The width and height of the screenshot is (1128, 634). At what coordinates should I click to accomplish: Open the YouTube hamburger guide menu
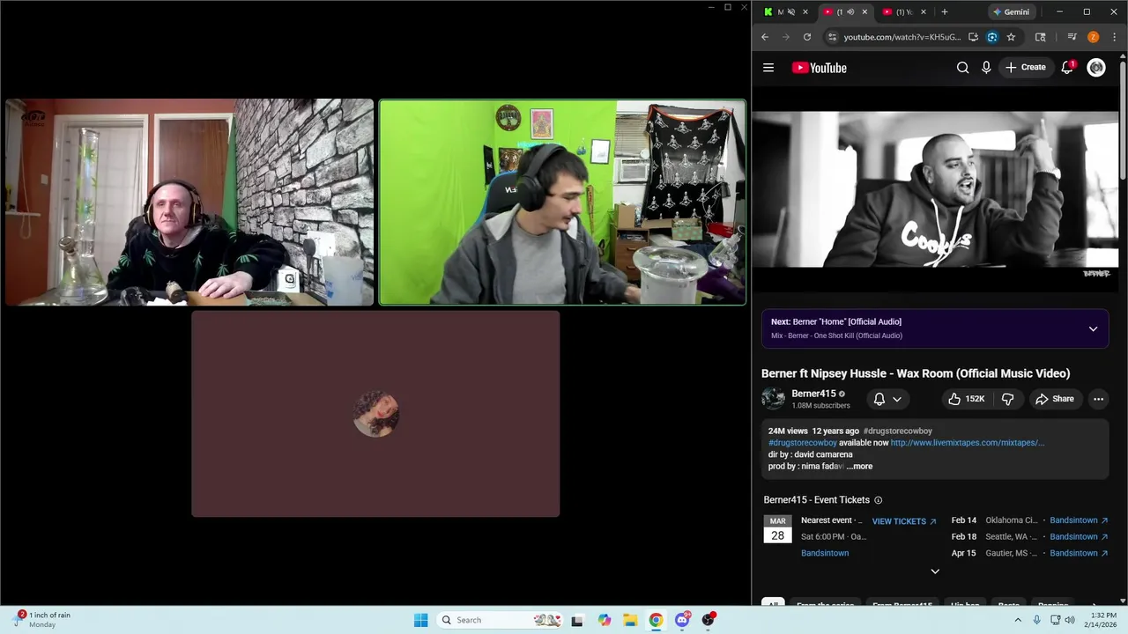[768, 68]
